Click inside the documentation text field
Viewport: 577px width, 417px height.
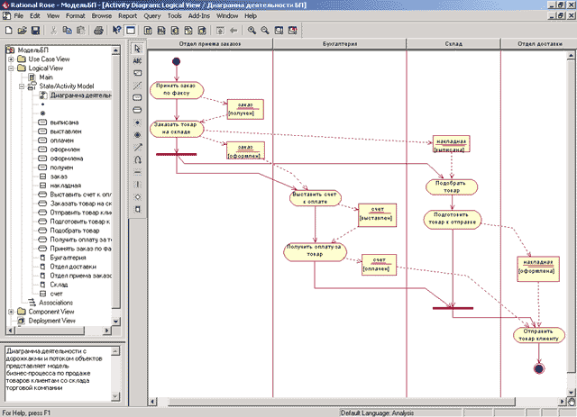click(x=58, y=374)
